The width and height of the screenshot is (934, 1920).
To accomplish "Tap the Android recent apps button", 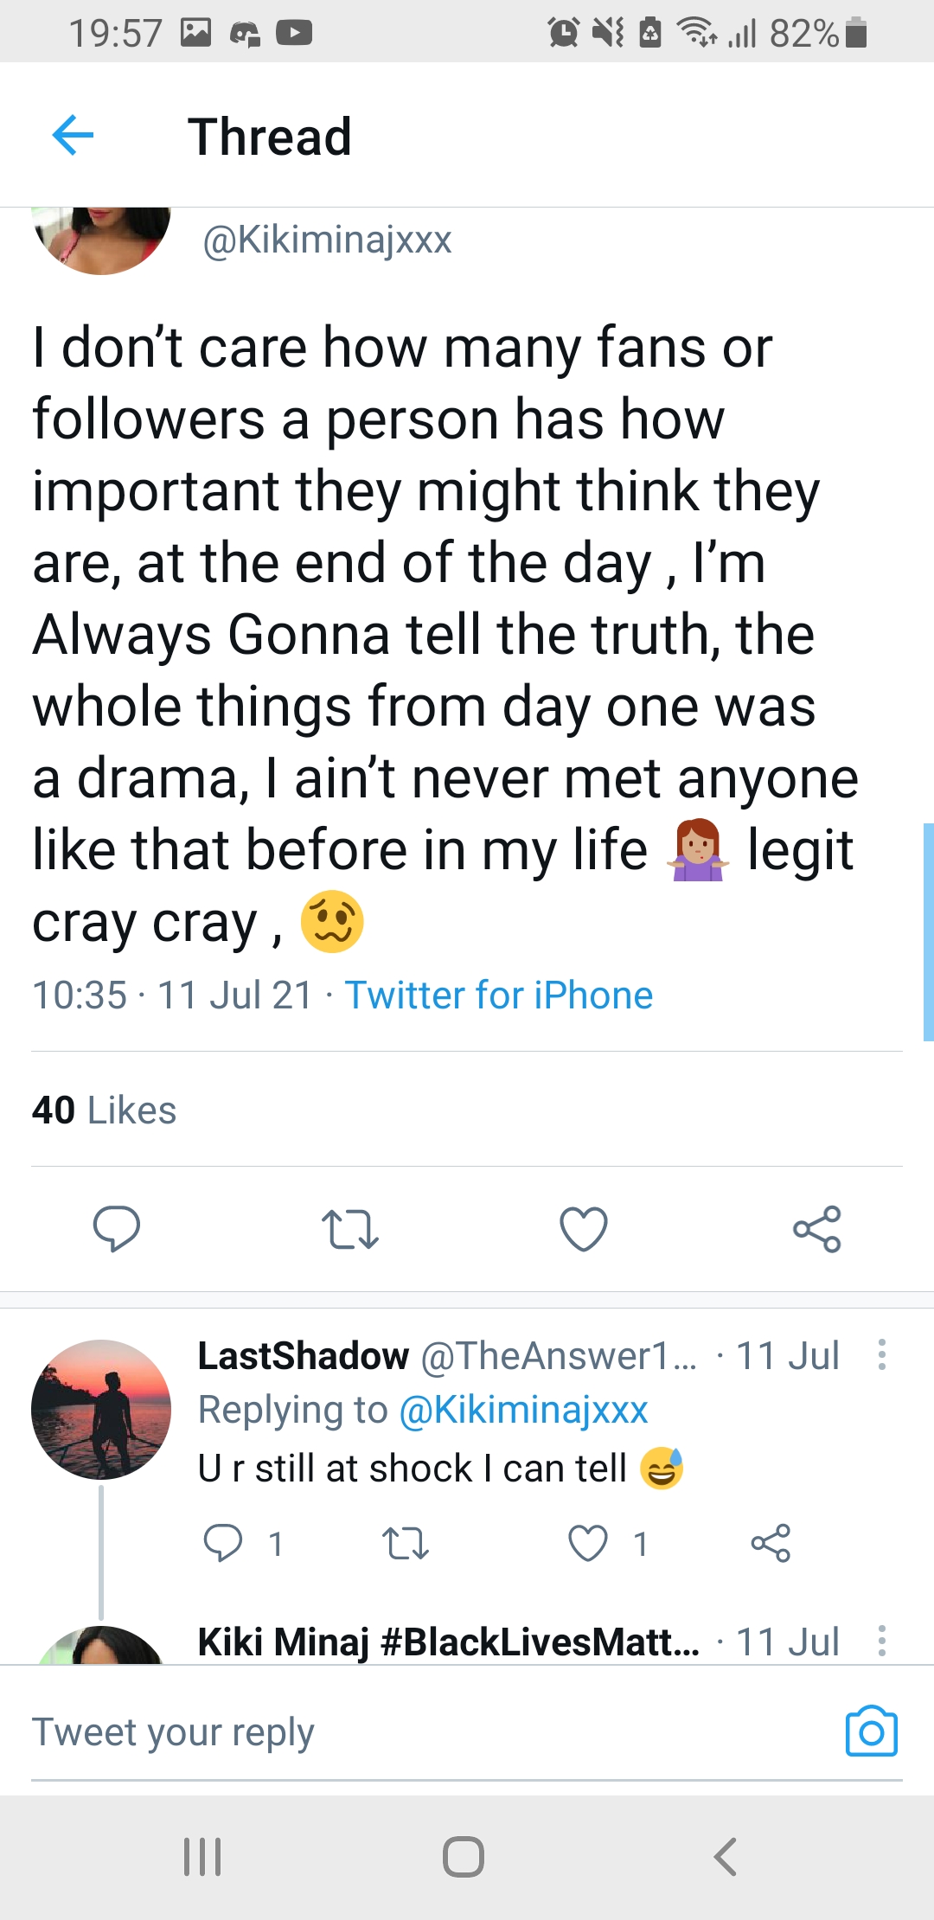I will pos(202,1856).
